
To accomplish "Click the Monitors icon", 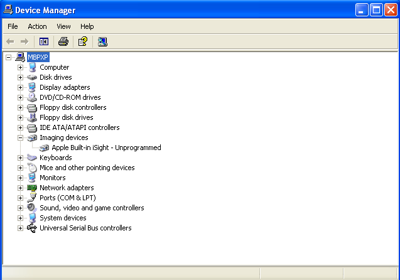I will pyautogui.click(x=32, y=178).
